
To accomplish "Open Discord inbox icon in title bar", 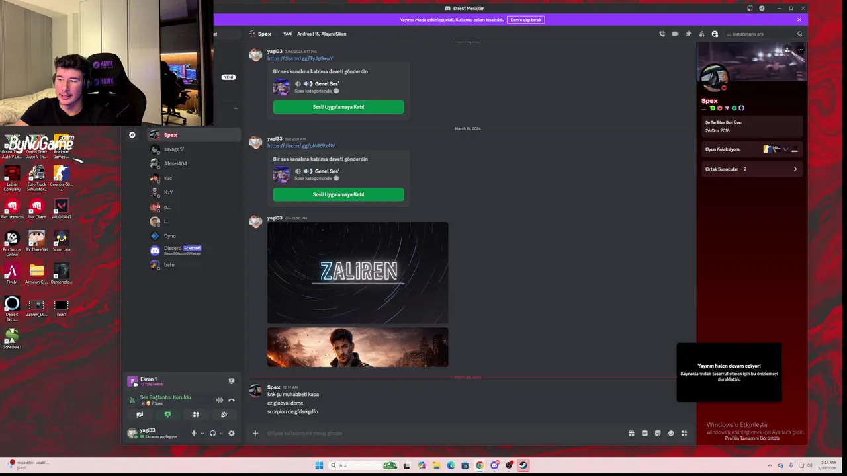I will click(x=750, y=8).
